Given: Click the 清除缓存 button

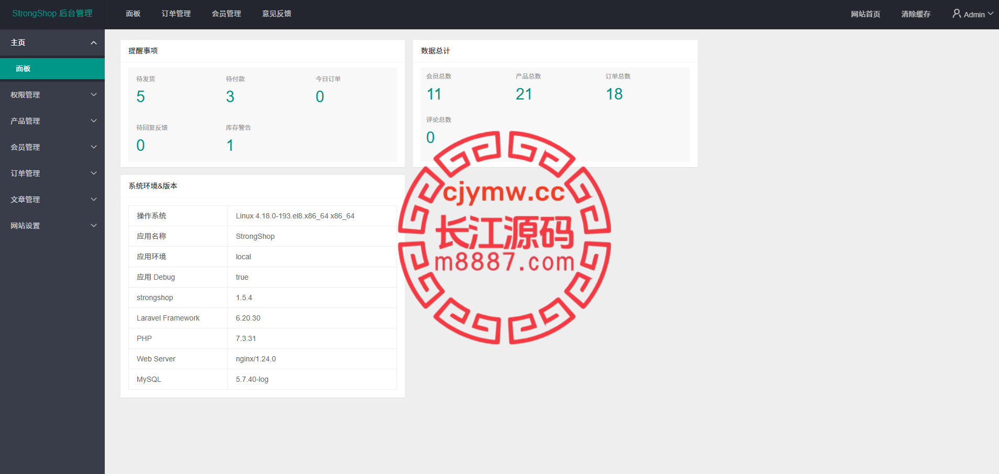Looking at the screenshot, I should coord(916,14).
